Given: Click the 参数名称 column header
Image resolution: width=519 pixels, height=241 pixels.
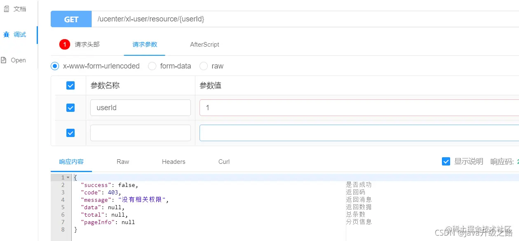Looking at the screenshot, I should pyautogui.click(x=105, y=85).
